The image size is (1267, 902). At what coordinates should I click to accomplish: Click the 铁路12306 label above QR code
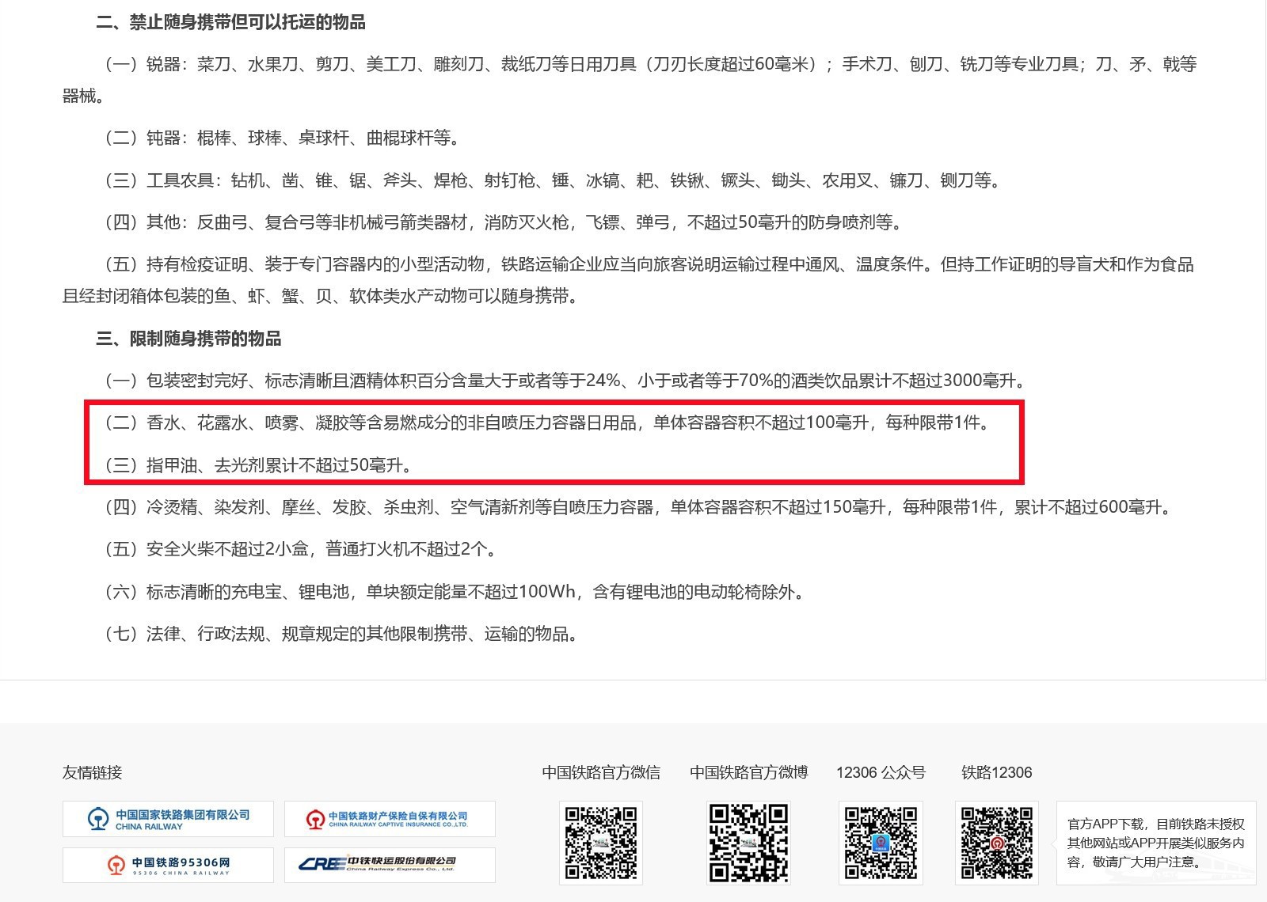[x=996, y=772]
